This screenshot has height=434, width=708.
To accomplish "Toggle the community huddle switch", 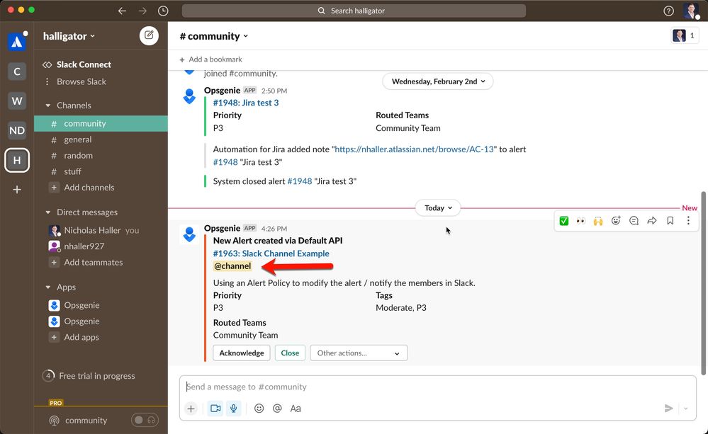I will [x=145, y=420].
